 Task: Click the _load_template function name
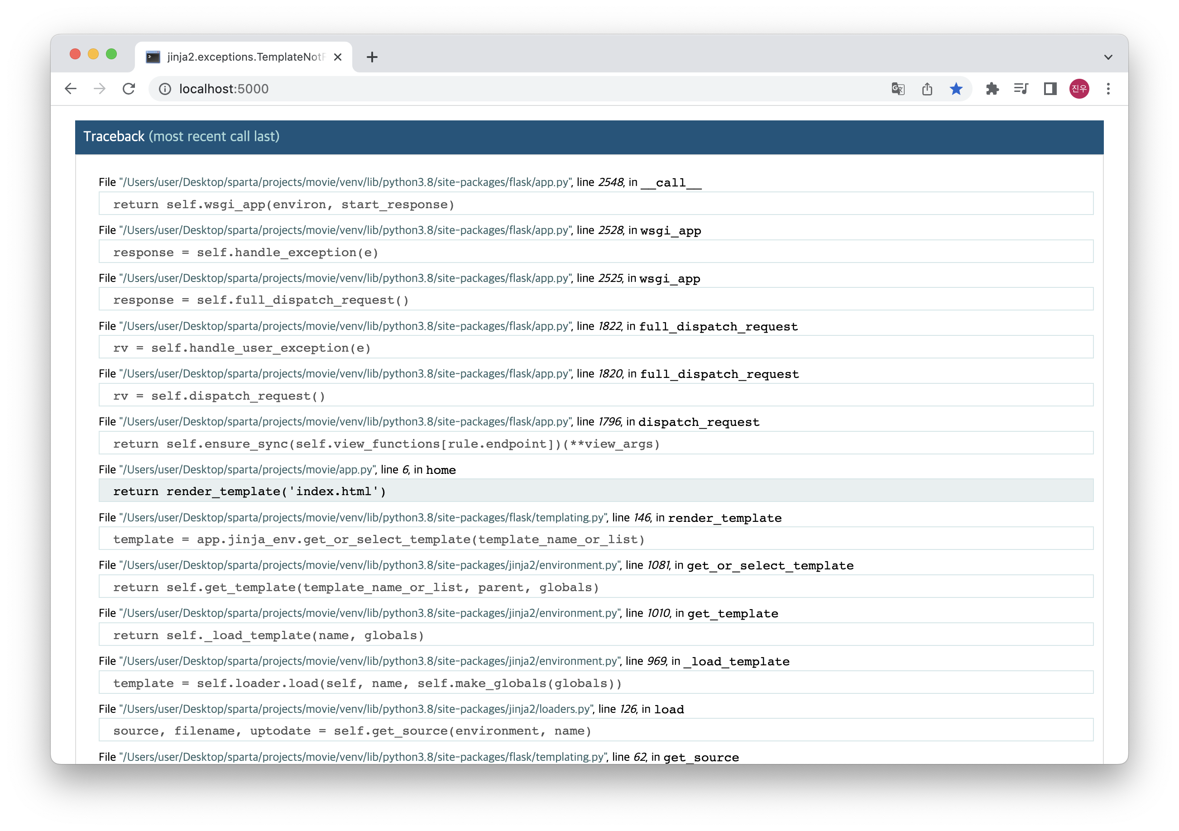(x=737, y=662)
